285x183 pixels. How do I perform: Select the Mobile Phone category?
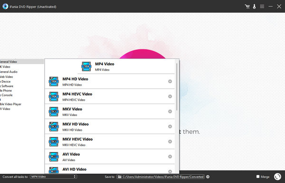tap(6, 91)
